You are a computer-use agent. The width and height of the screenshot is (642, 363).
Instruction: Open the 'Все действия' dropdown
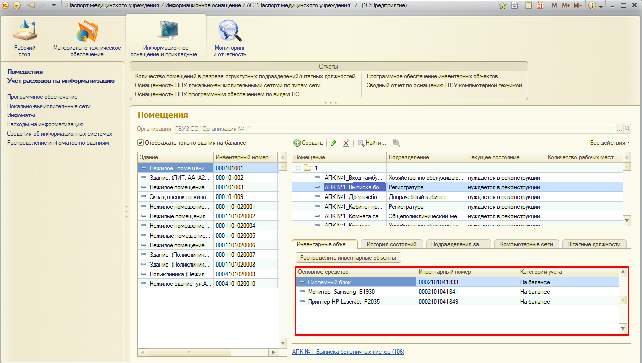(x=609, y=143)
